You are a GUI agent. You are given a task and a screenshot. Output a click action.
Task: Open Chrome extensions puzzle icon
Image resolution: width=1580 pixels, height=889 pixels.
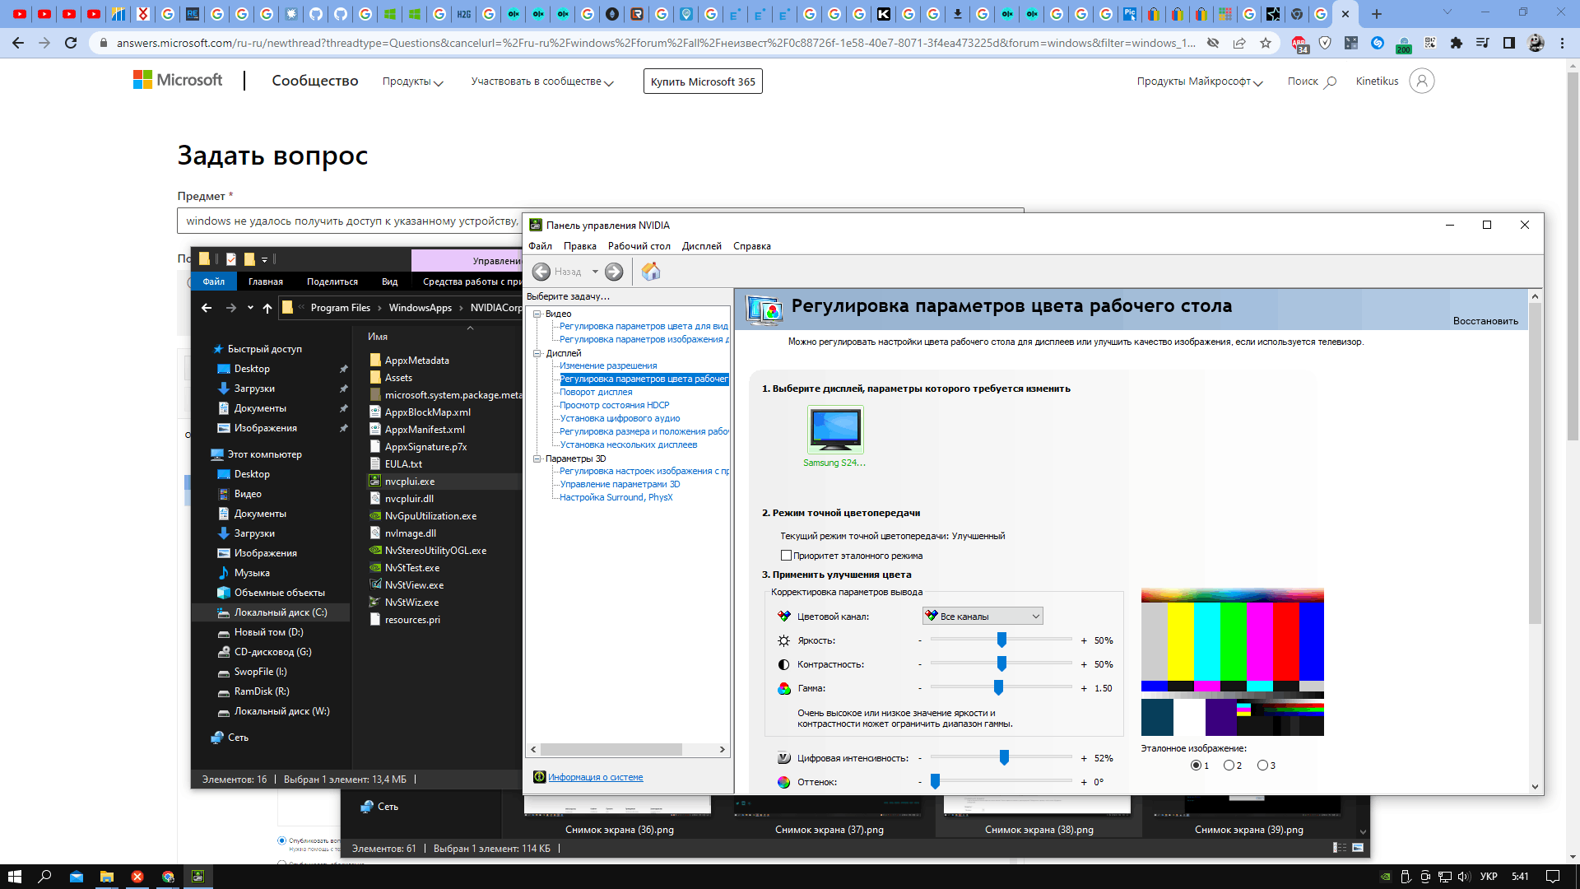(1457, 43)
